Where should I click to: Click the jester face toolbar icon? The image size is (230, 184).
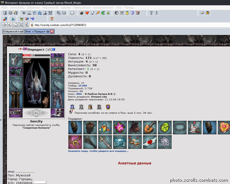tap(52, 19)
